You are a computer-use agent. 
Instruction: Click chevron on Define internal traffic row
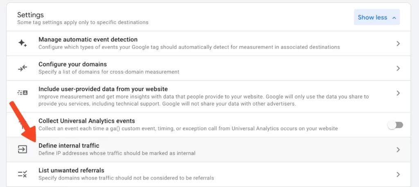click(x=398, y=150)
